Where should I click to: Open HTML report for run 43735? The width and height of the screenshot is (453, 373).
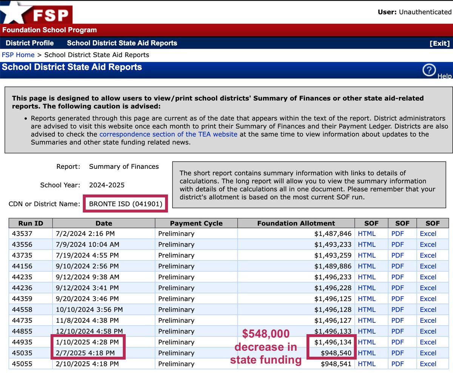coord(367,255)
